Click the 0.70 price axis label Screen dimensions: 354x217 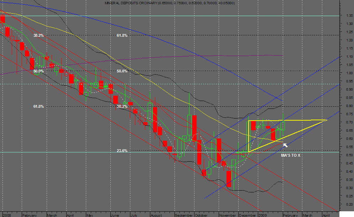pyautogui.click(x=349, y=122)
